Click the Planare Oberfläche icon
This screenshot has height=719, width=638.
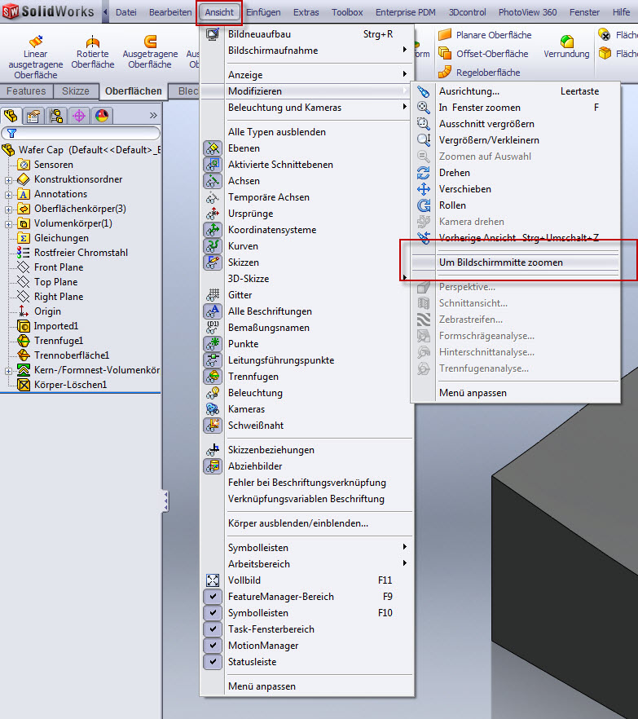pos(445,34)
